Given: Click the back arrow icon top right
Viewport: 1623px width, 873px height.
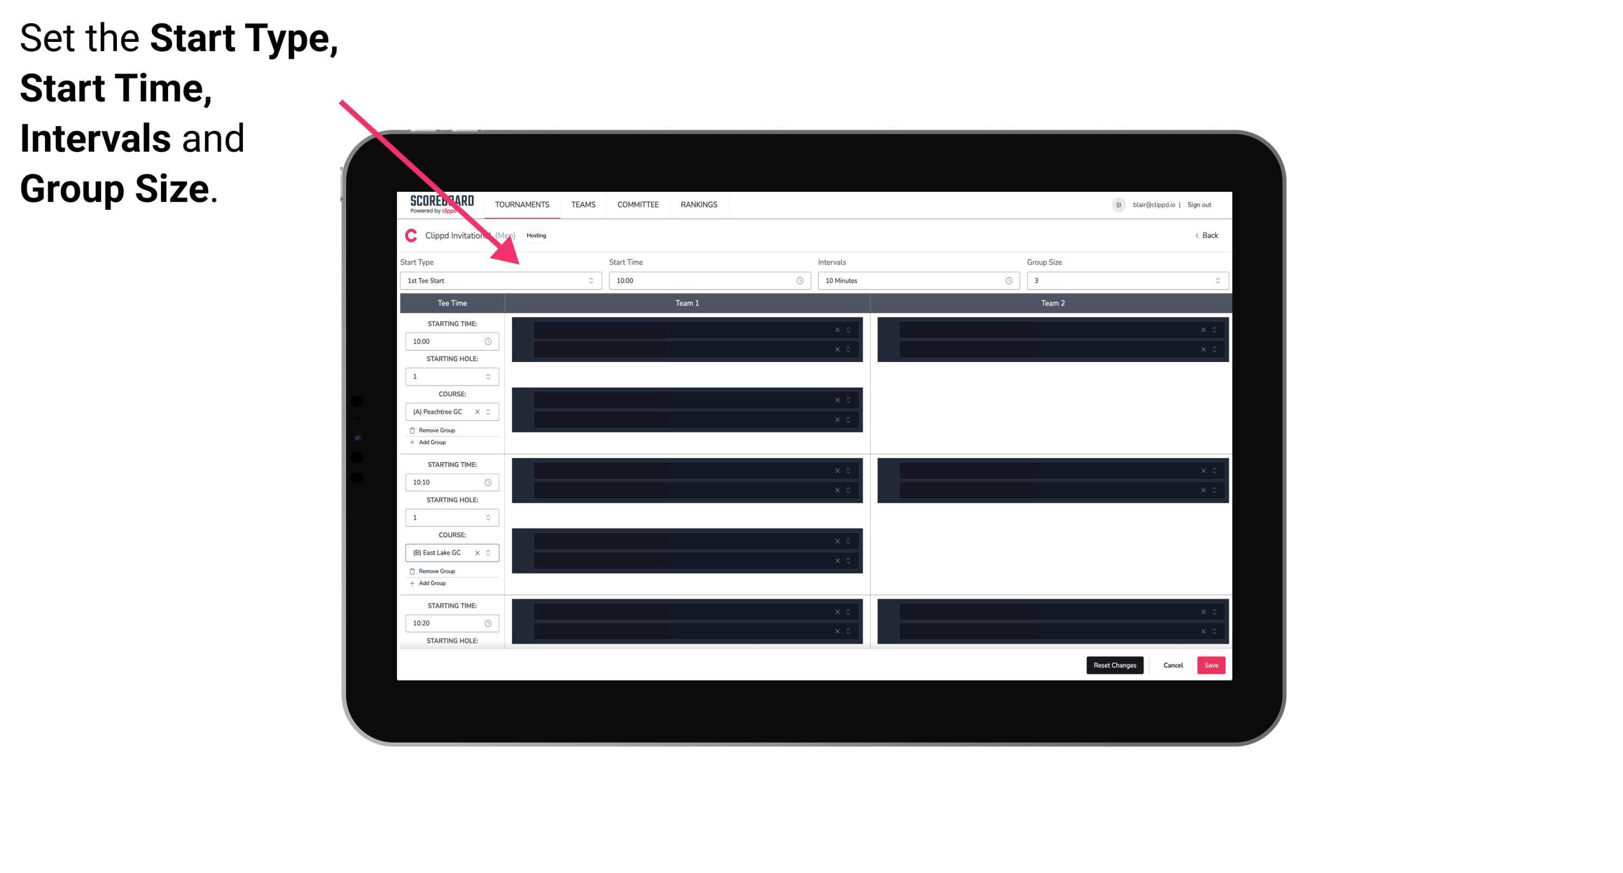Looking at the screenshot, I should coord(1197,235).
